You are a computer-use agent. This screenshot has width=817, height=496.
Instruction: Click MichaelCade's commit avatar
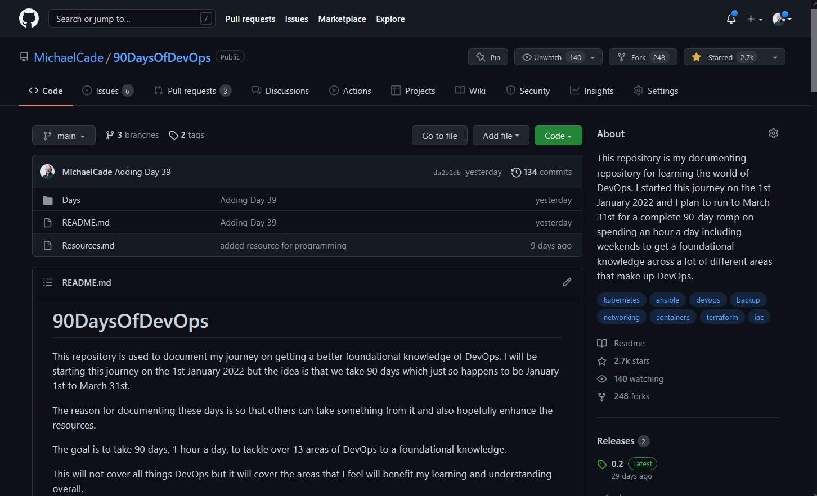pos(47,171)
